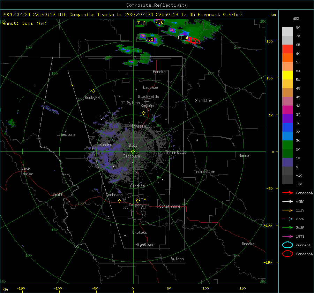Click the cyan 27ZW arrow in legend
Image resolution: width=314 pixels, height=293 pixels.
point(287,219)
